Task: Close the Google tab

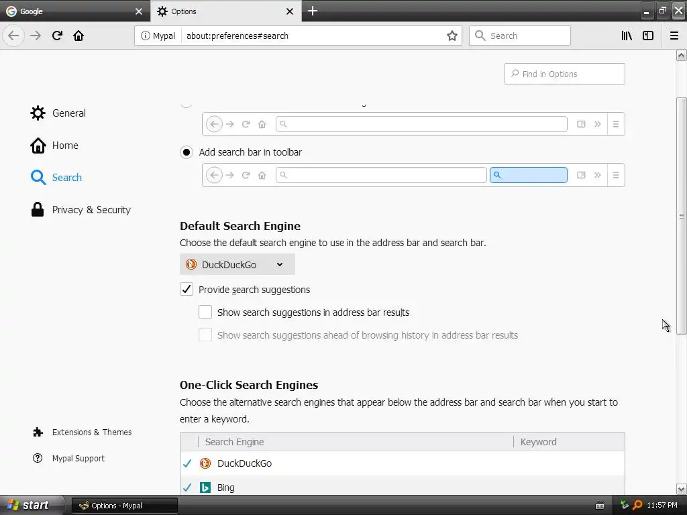Action: pyautogui.click(x=138, y=11)
